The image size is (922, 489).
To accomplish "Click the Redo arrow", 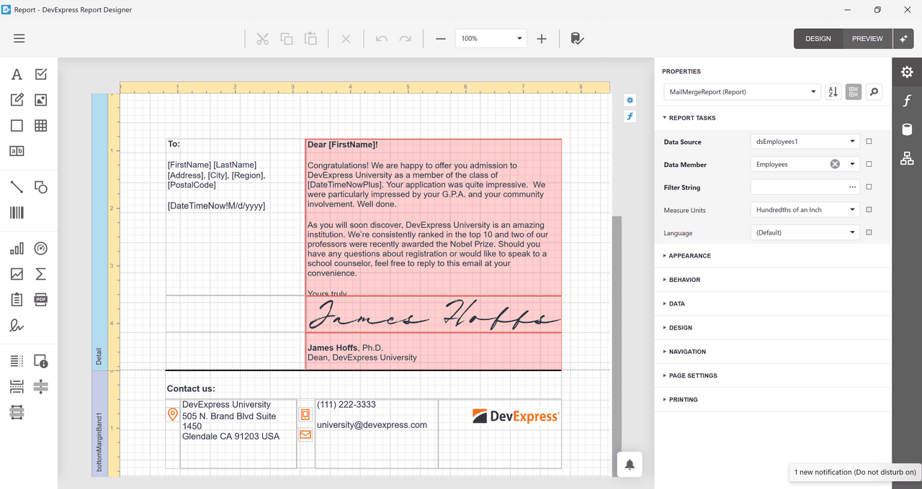I will [x=406, y=39].
